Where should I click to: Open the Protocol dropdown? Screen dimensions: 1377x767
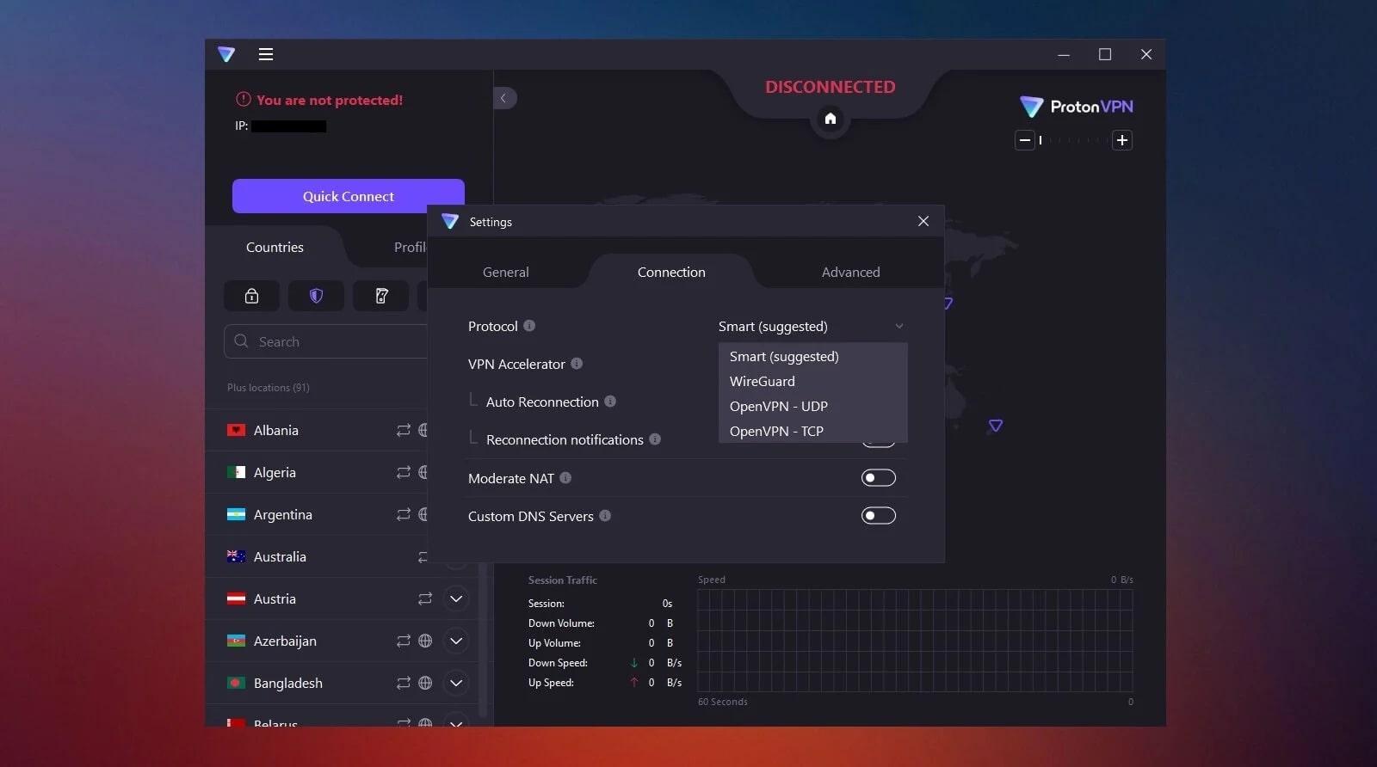tap(811, 327)
